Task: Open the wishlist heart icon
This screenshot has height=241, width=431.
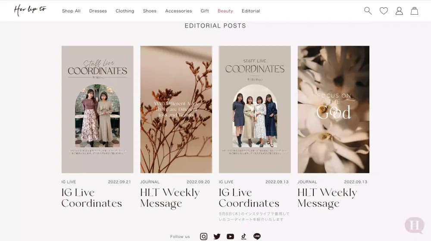Action: pos(384,11)
